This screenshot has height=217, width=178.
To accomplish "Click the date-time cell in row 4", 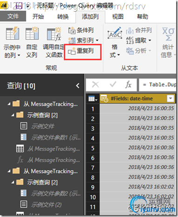I will [x=138, y=138].
